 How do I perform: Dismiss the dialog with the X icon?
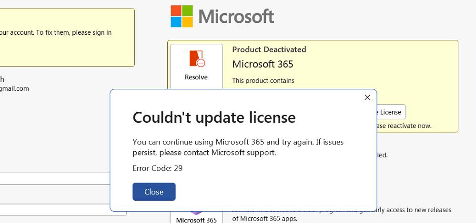(x=367, y=97)
